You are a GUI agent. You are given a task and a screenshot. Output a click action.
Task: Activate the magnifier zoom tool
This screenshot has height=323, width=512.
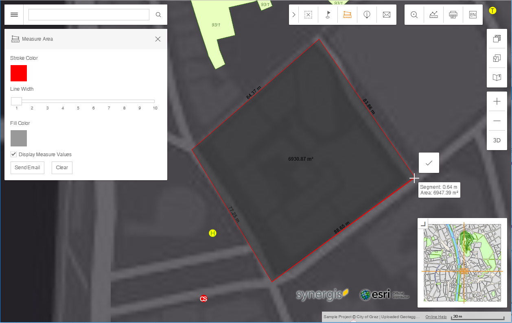(414, 14)
